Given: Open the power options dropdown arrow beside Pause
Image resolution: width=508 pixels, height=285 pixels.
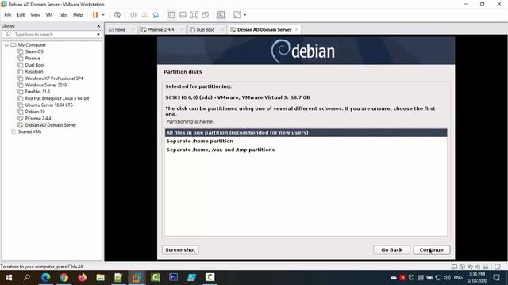Looking at the screenshot, I should point(103,15).
